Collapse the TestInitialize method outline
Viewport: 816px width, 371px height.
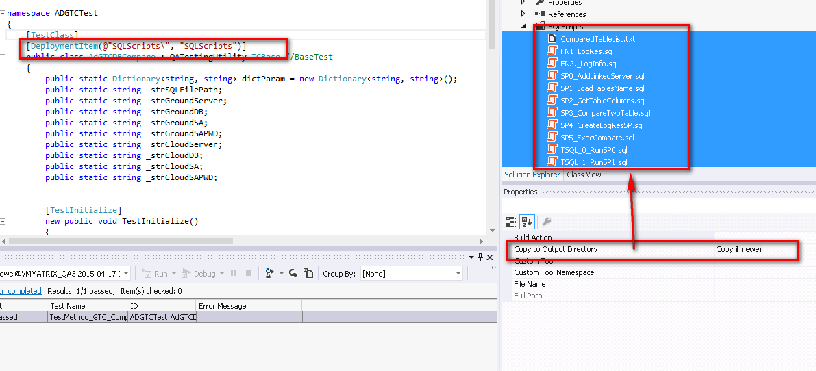(3, 221)
